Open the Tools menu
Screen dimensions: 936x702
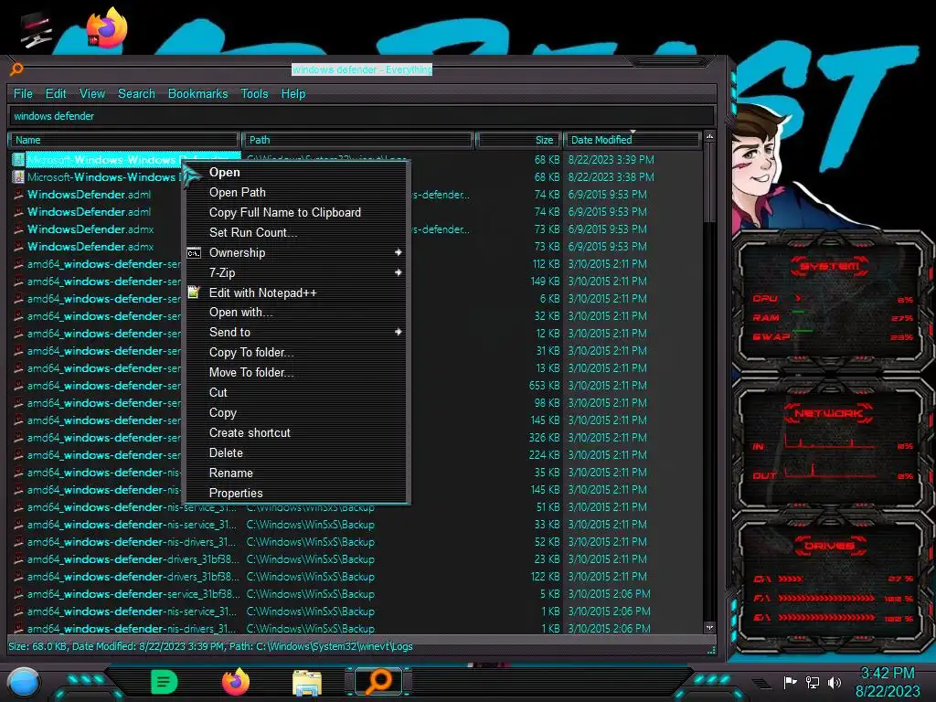click(x=254, y=94)
